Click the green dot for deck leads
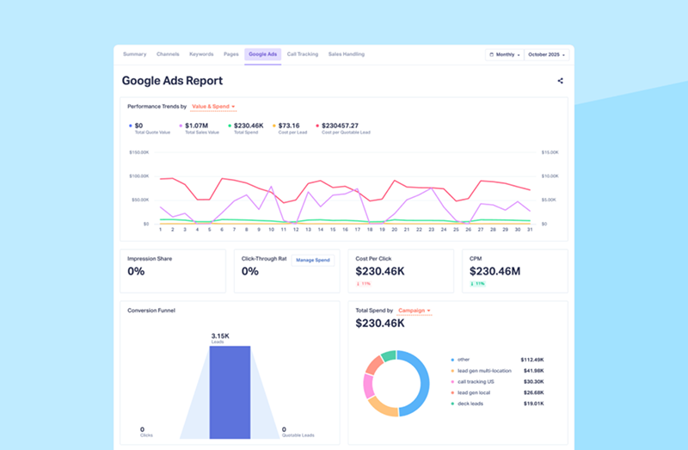 [x=452, y=404]
